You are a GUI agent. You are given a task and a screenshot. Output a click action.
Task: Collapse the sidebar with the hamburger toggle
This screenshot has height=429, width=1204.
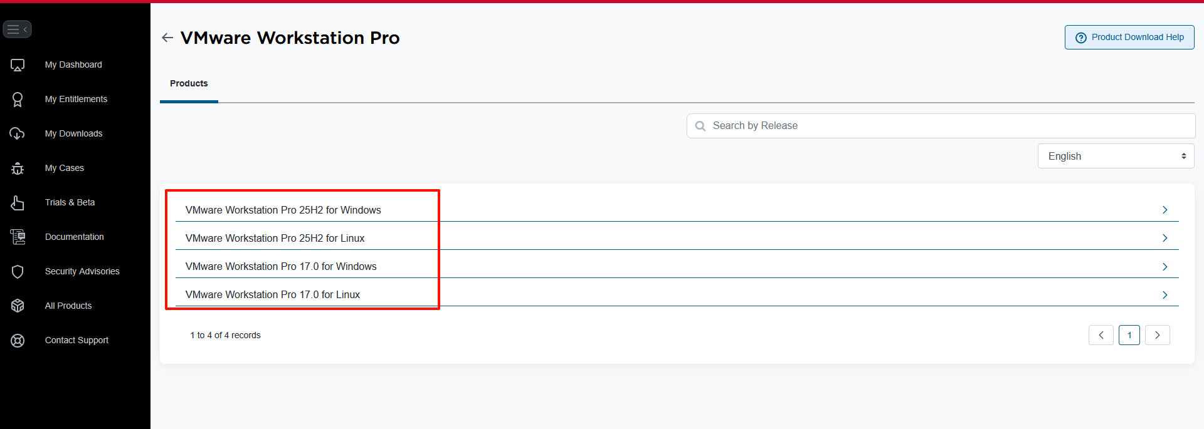[x=17, y=29]
